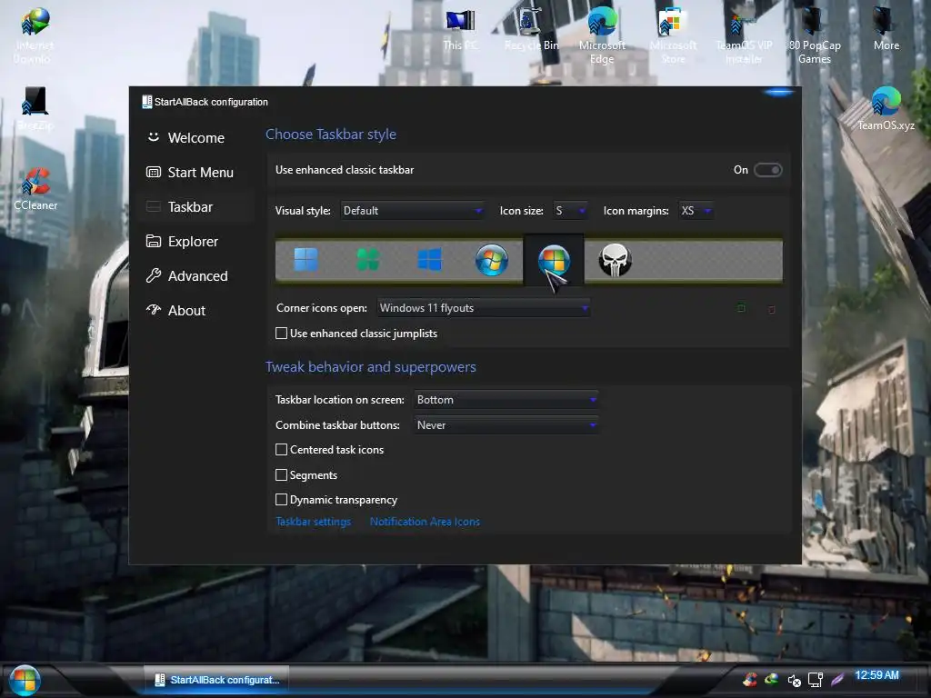The width and height of the screenshot is (931, 698).
Task: Open CCleaner tray icon
Action: [x=750, y=679]
